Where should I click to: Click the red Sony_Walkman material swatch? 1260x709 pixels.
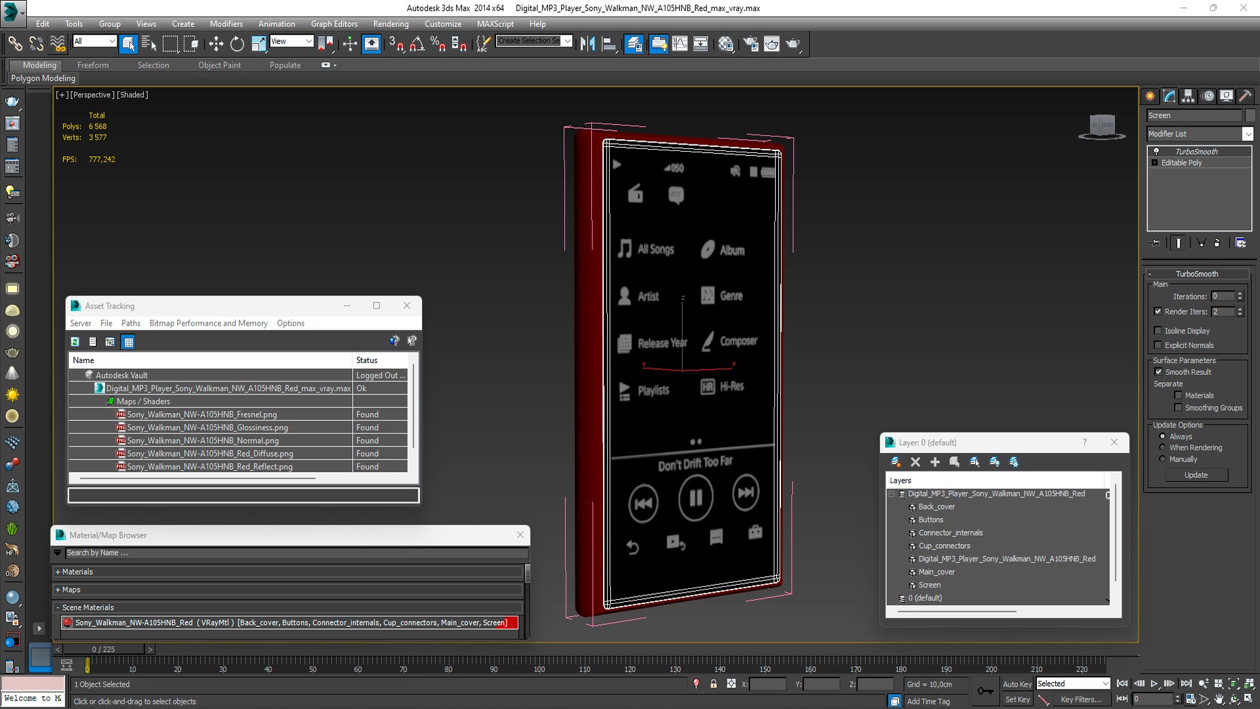[68, 622]
